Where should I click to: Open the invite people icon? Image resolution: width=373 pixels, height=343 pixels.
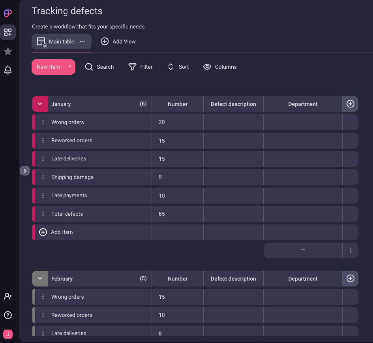(8, 296)
